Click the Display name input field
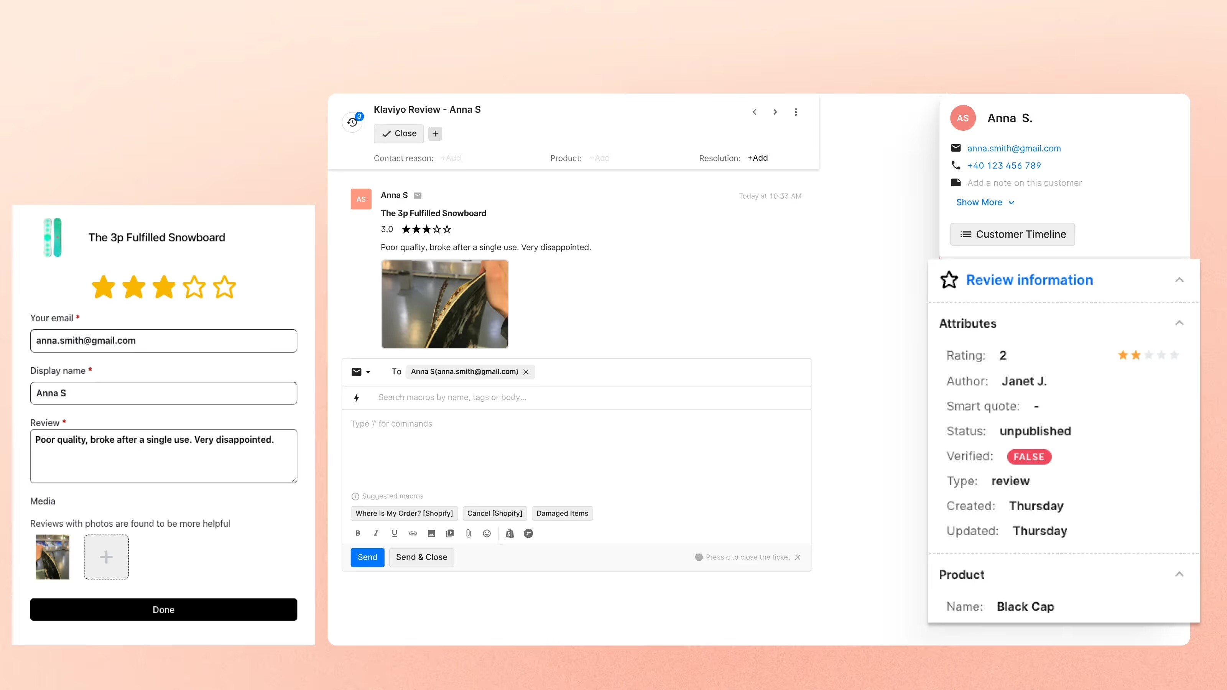 click(163, 393)
